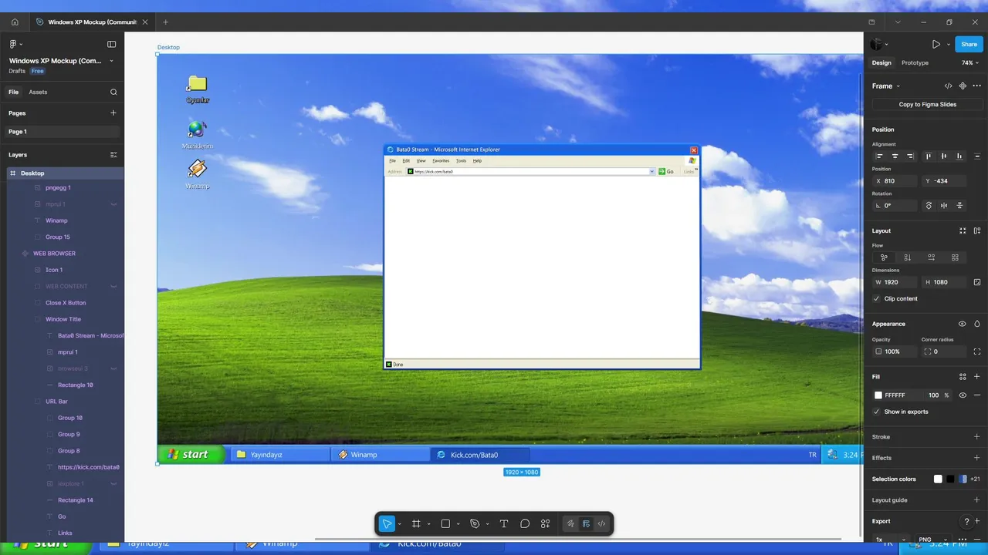Click Copy to Figma Slides button
Image resolution: width=988 pixels, height=555 pixels.
[927, 105]
